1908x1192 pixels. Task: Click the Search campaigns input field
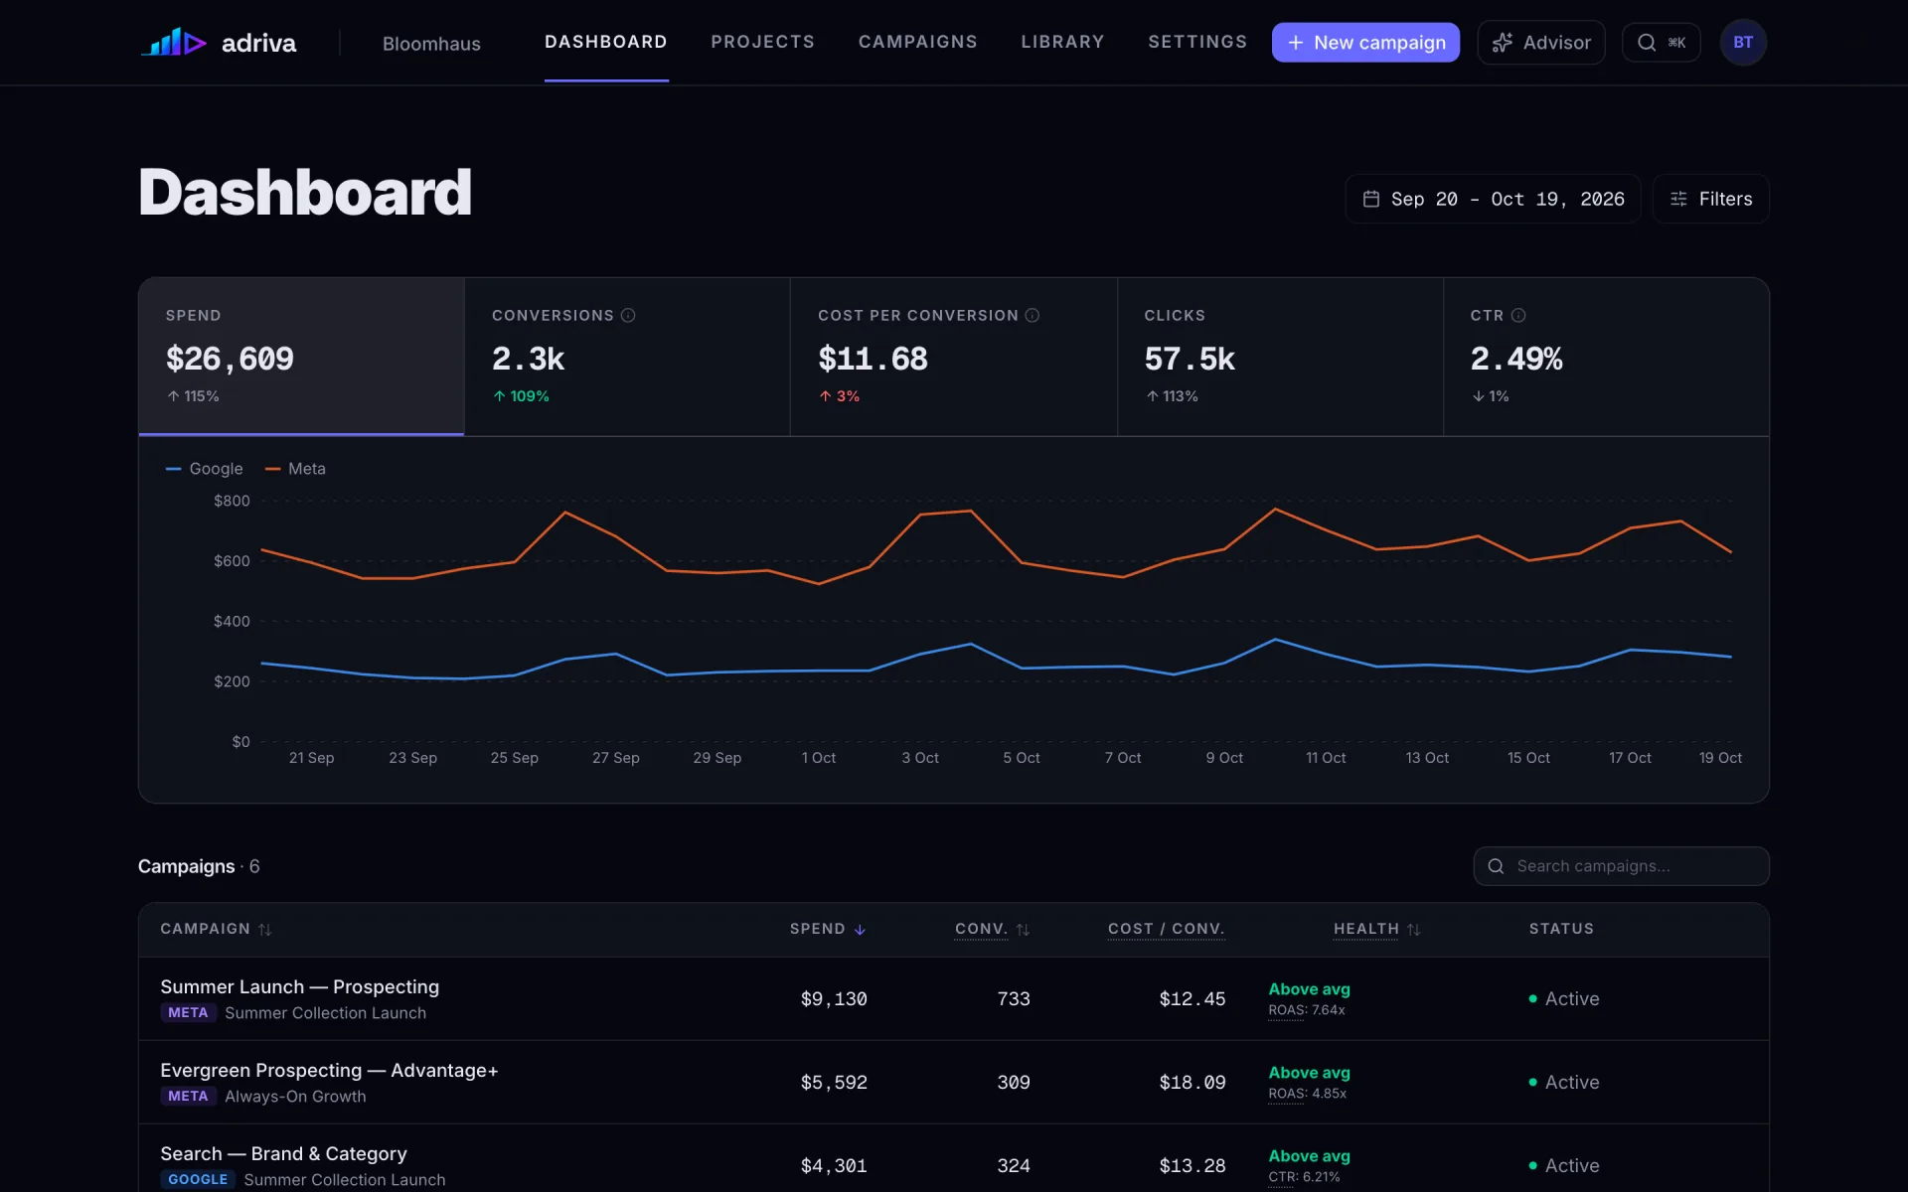click(x=1621, y=866)
